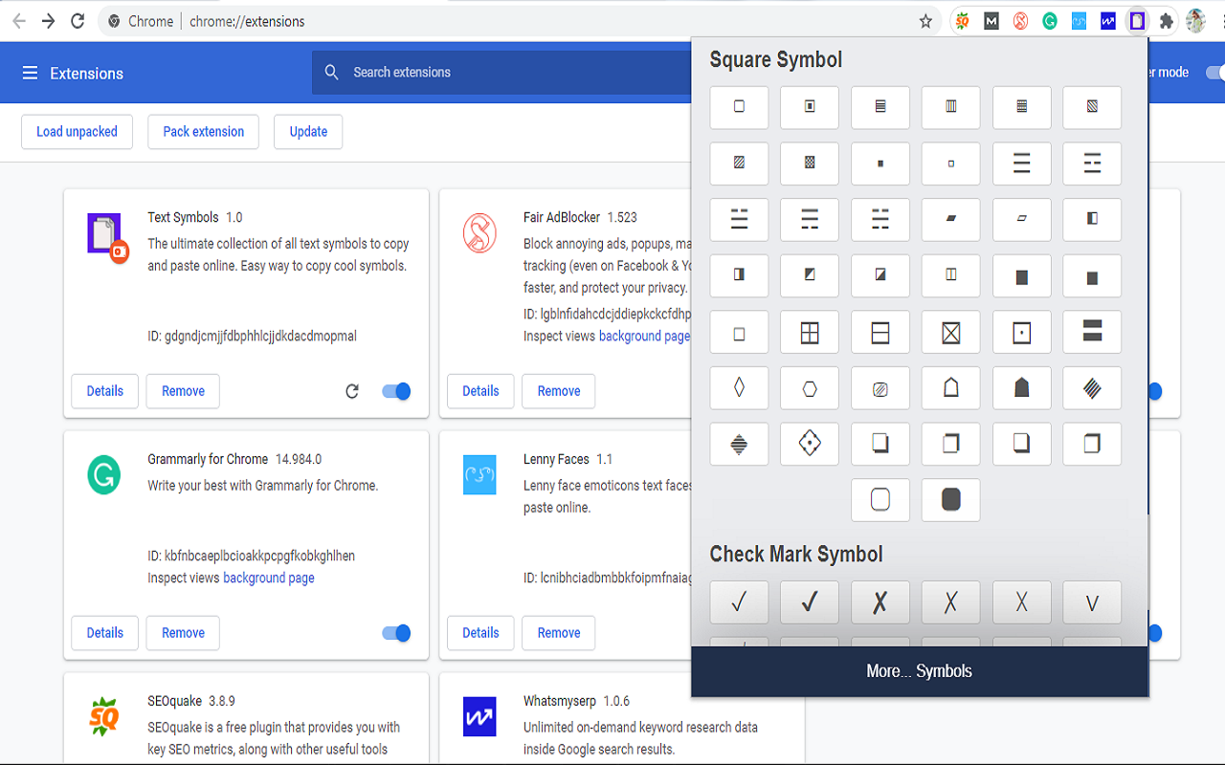1225x765 pixels.
Task: Copy the square with a center dot
Action: (x=1022, y=332)
